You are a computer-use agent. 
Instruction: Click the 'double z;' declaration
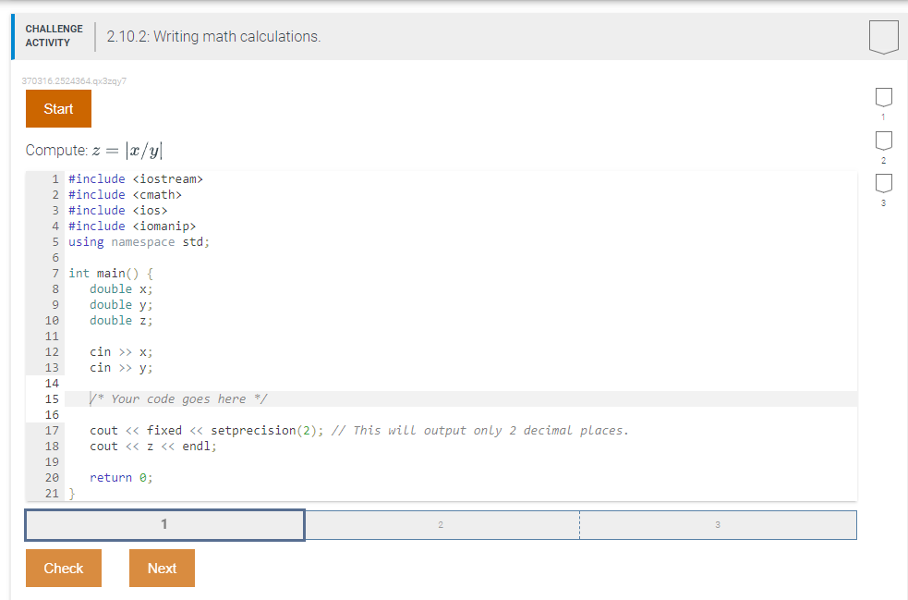(121, 321)
